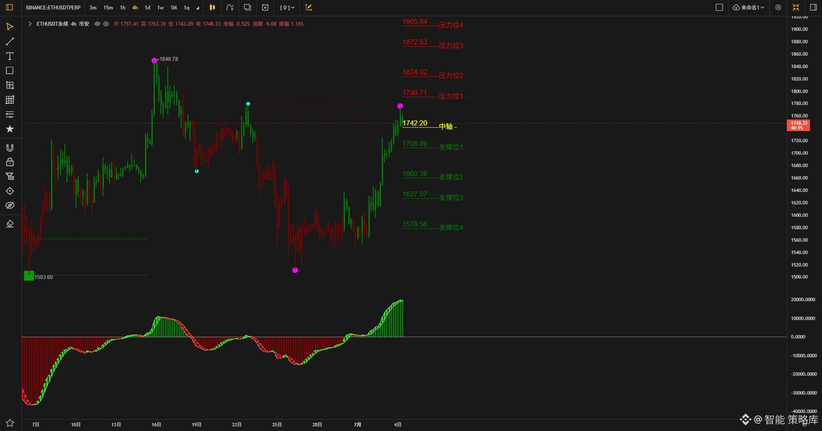Click the current price tag 1748.33
The image size is (822, 431).
point(798,125)
